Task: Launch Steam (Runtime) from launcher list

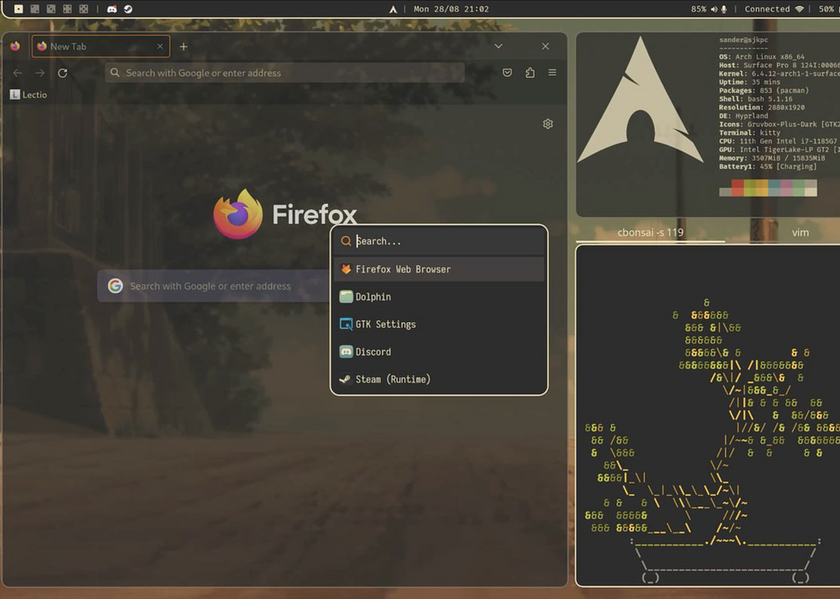Action: [x=440, y=379]
